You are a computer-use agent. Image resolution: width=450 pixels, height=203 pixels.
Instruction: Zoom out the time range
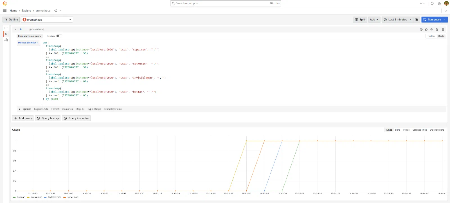(x=417, y=20)
